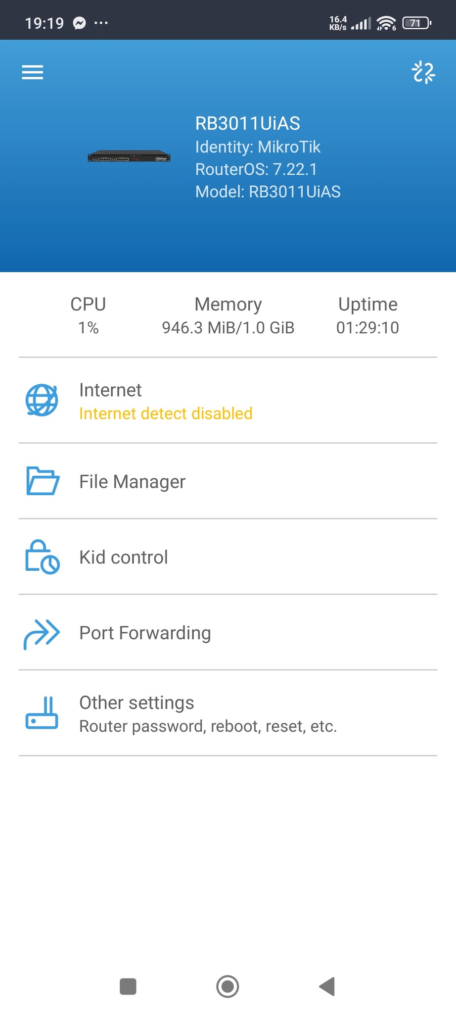Tap the File Manager folder icon
Viewport: 456px width, 1014px height.
point(43,481)
